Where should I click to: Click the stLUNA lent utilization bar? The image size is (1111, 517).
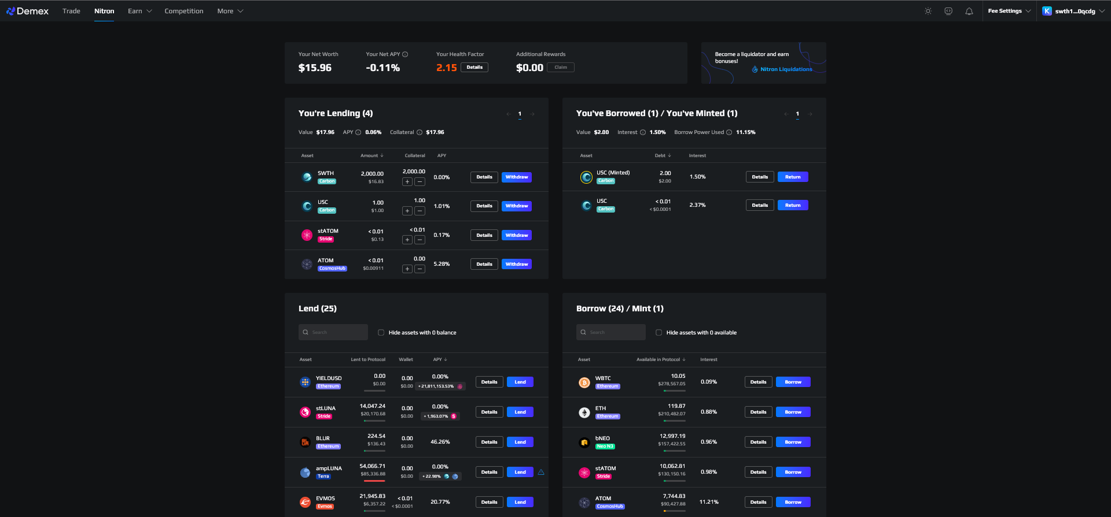coord(374,421)
